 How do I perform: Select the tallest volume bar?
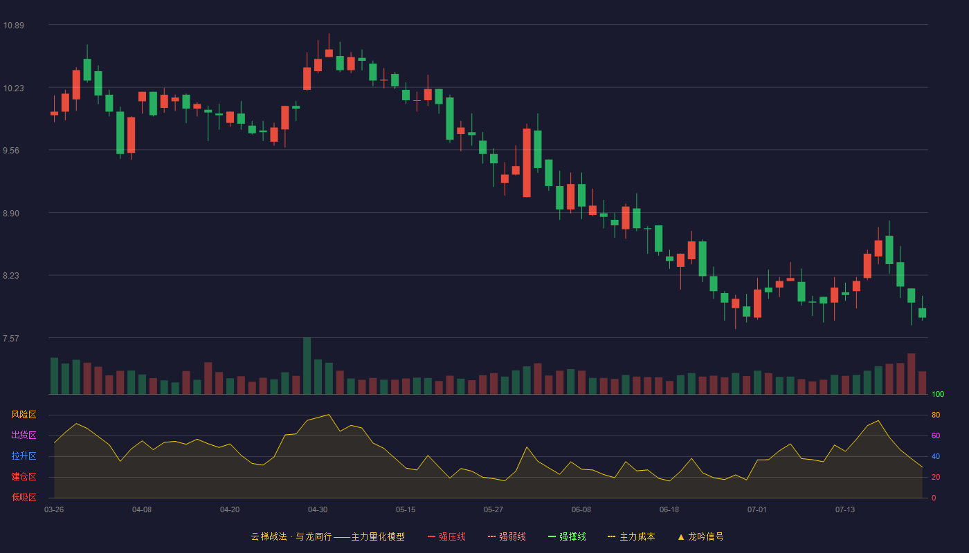[307, 366]
